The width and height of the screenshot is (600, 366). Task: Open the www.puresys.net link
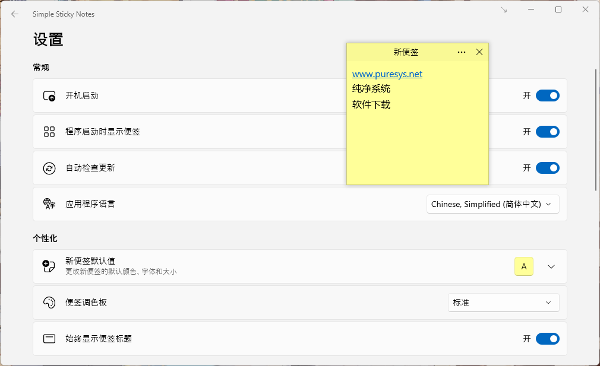coord(387,74)
